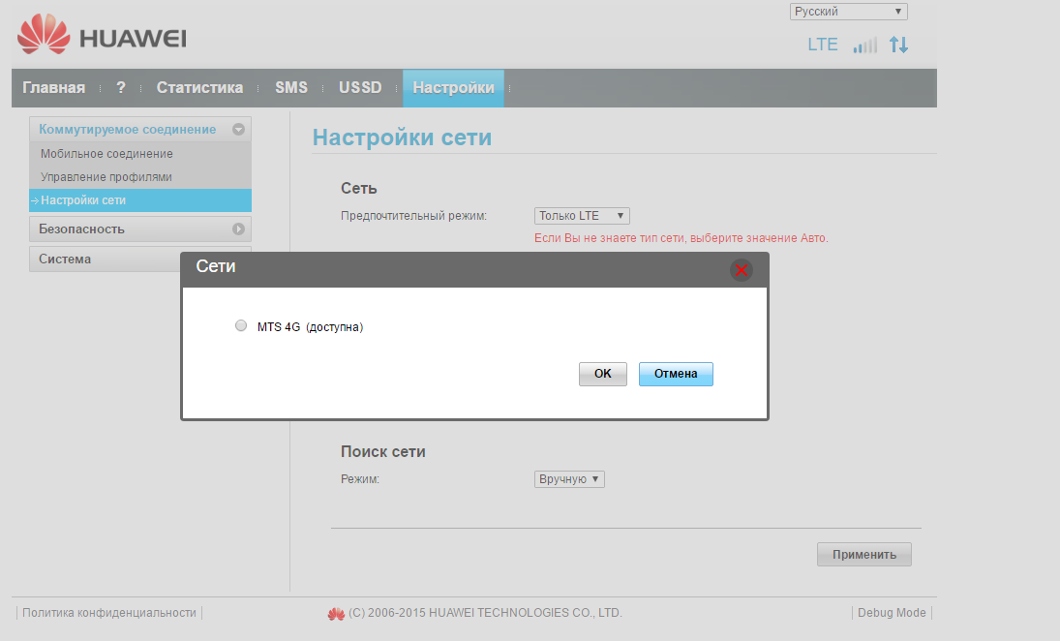Viewport: 1060px width, 641px height.
Task: Click the small Huawei logo in the footer
Action: point(336,613)
